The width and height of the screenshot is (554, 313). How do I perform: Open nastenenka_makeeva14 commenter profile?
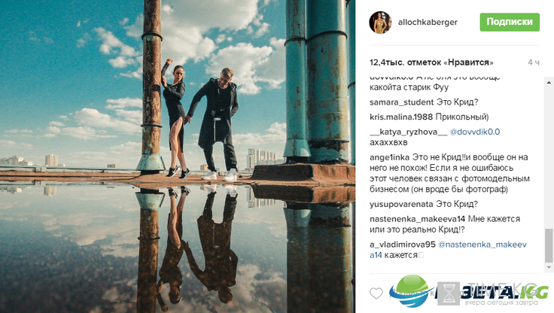(417, 219)
